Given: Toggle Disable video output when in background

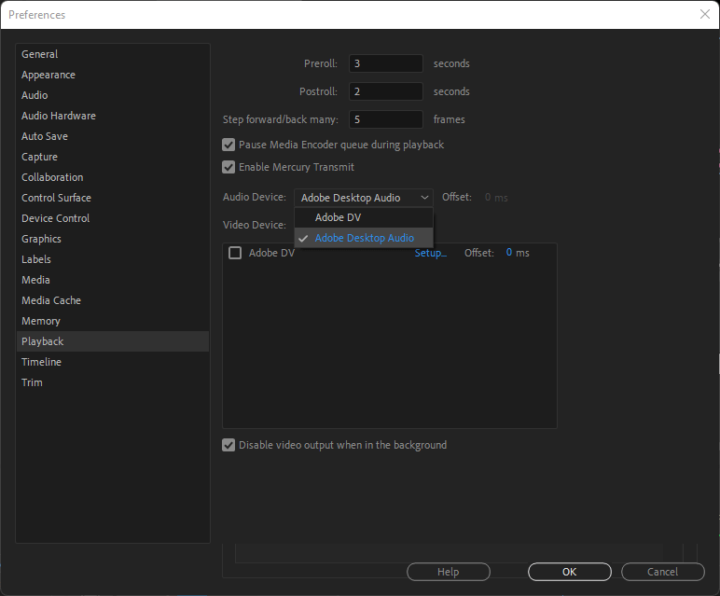Looking at the screenshot, I should (228, 445).
